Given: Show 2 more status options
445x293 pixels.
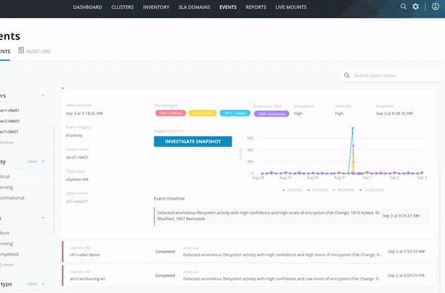Looking at the screenshot, I should (7, 265).
